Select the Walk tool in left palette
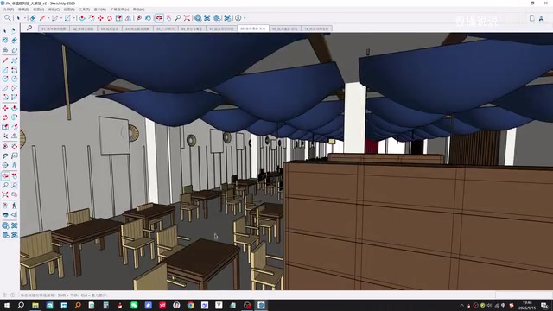Viewport: 553px width, 311px height. coord(14,206)
